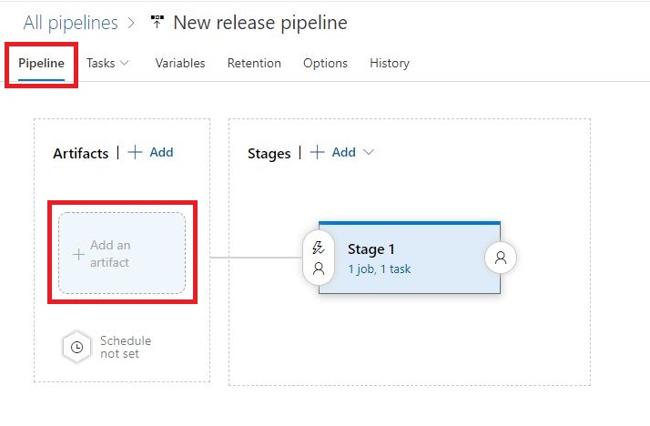Select the Stage 1 name label
Image resolution: width=650 pixels, height=426 pixels.
(x=371, y=249)
